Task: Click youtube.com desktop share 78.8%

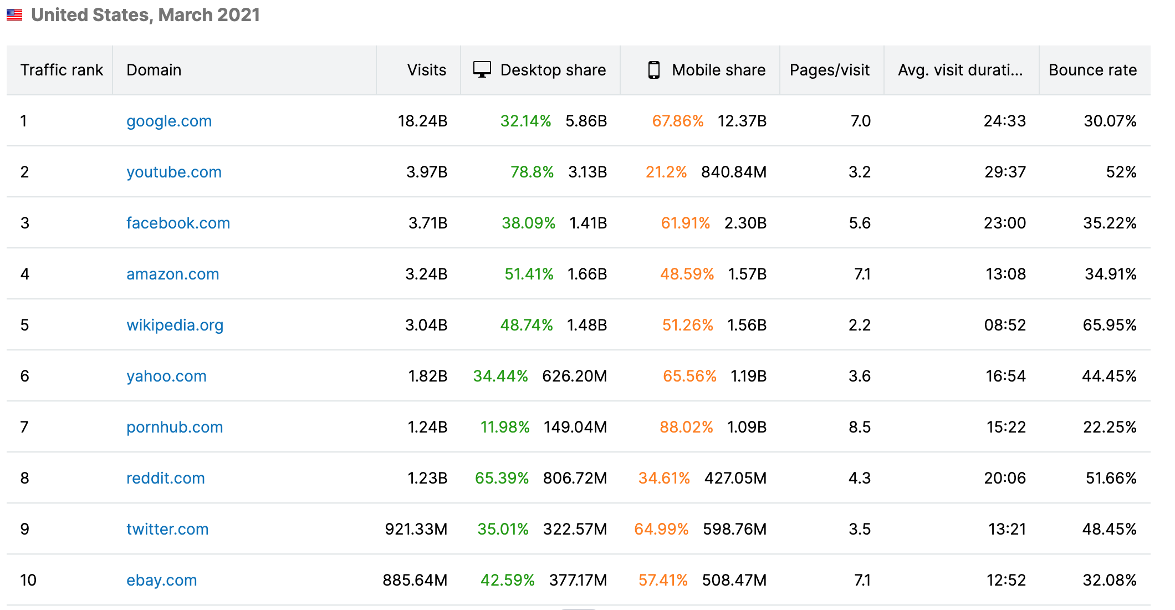Action: click(532, 172)
